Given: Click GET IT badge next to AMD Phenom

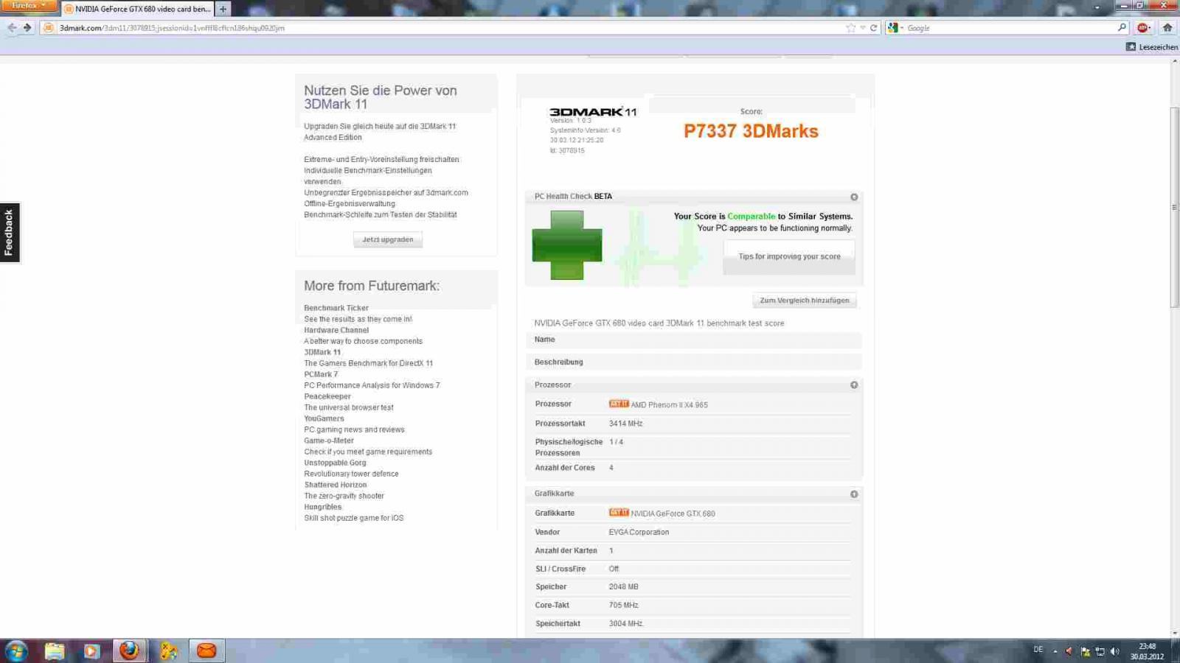Looking at the screenshot, I should click(619, 404).
